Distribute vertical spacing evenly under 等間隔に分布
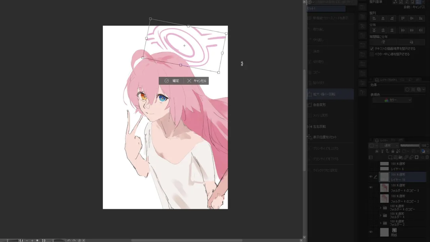 (x=383, y=42)
